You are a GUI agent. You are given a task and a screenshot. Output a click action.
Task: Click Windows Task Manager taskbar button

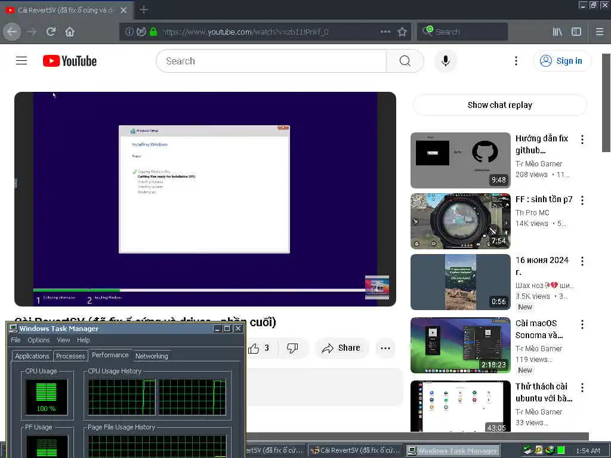pos(453,451)
